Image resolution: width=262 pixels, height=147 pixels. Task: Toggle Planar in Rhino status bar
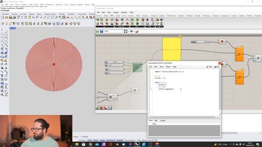pyautogui.click(x=96, y=140)
